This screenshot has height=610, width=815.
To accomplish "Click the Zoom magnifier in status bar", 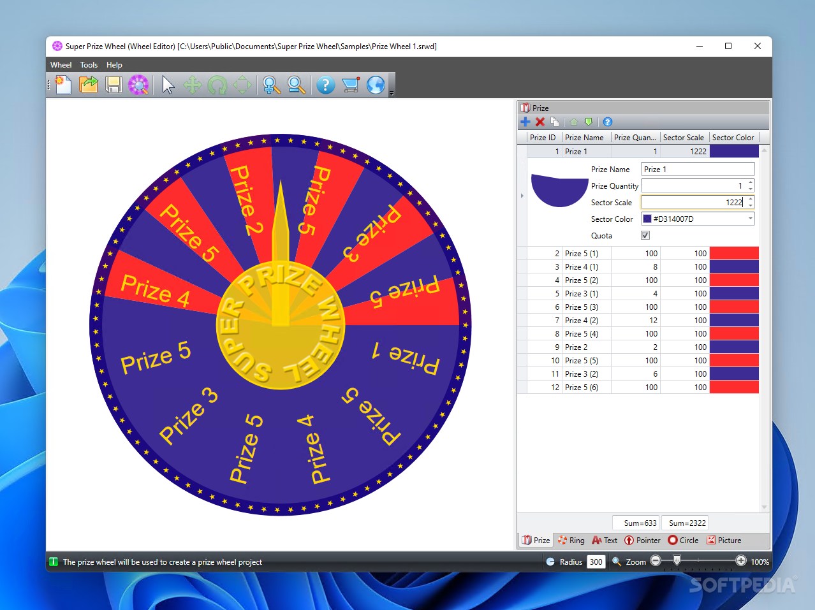I will pos(617,562).
